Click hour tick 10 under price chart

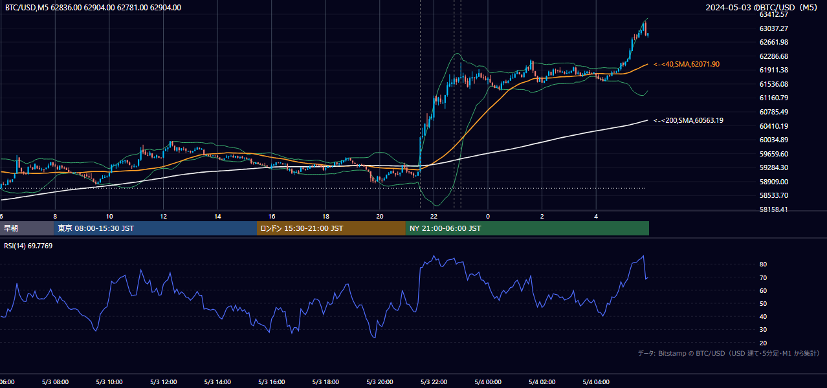109,216
